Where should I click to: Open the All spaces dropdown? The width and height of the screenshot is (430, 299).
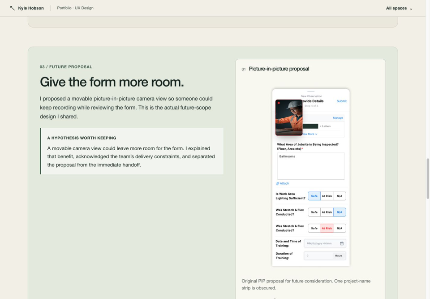coord(399,8)
